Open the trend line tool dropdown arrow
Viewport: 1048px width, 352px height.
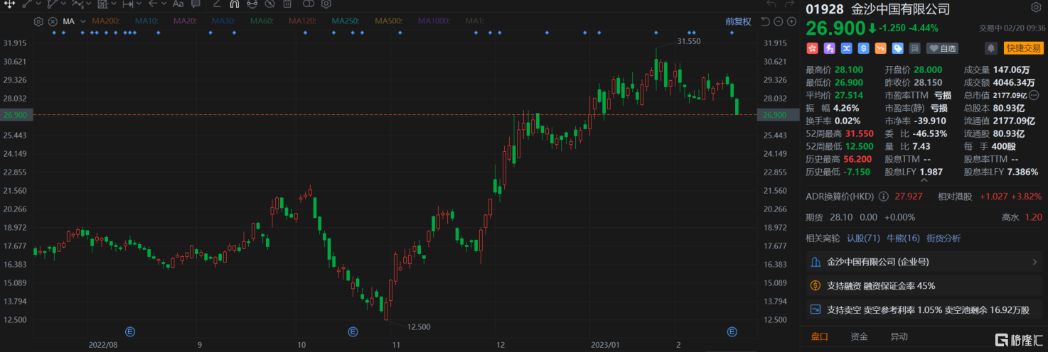tap(38, 4)
